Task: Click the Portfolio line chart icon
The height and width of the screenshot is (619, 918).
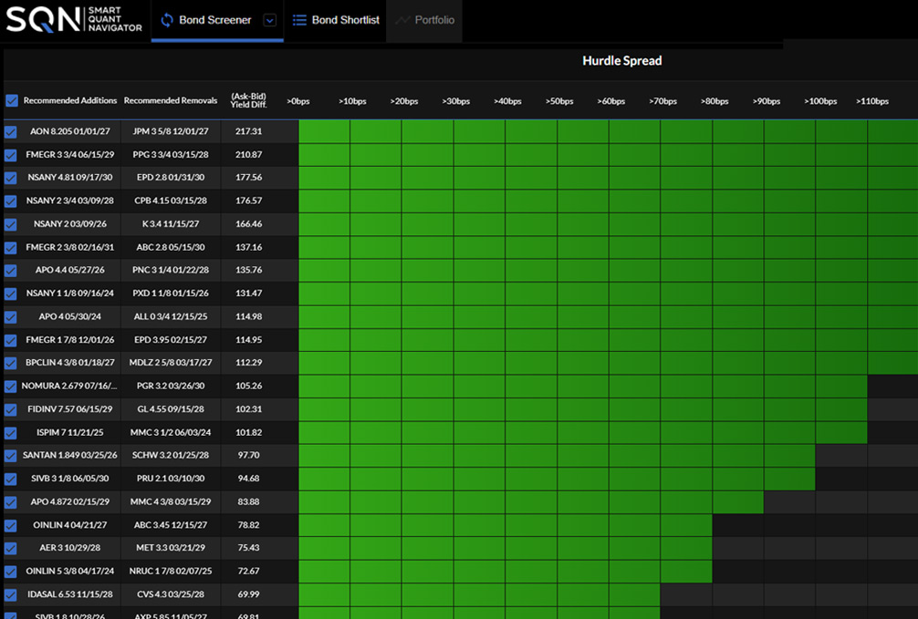Action: click(x=402, y=20)
